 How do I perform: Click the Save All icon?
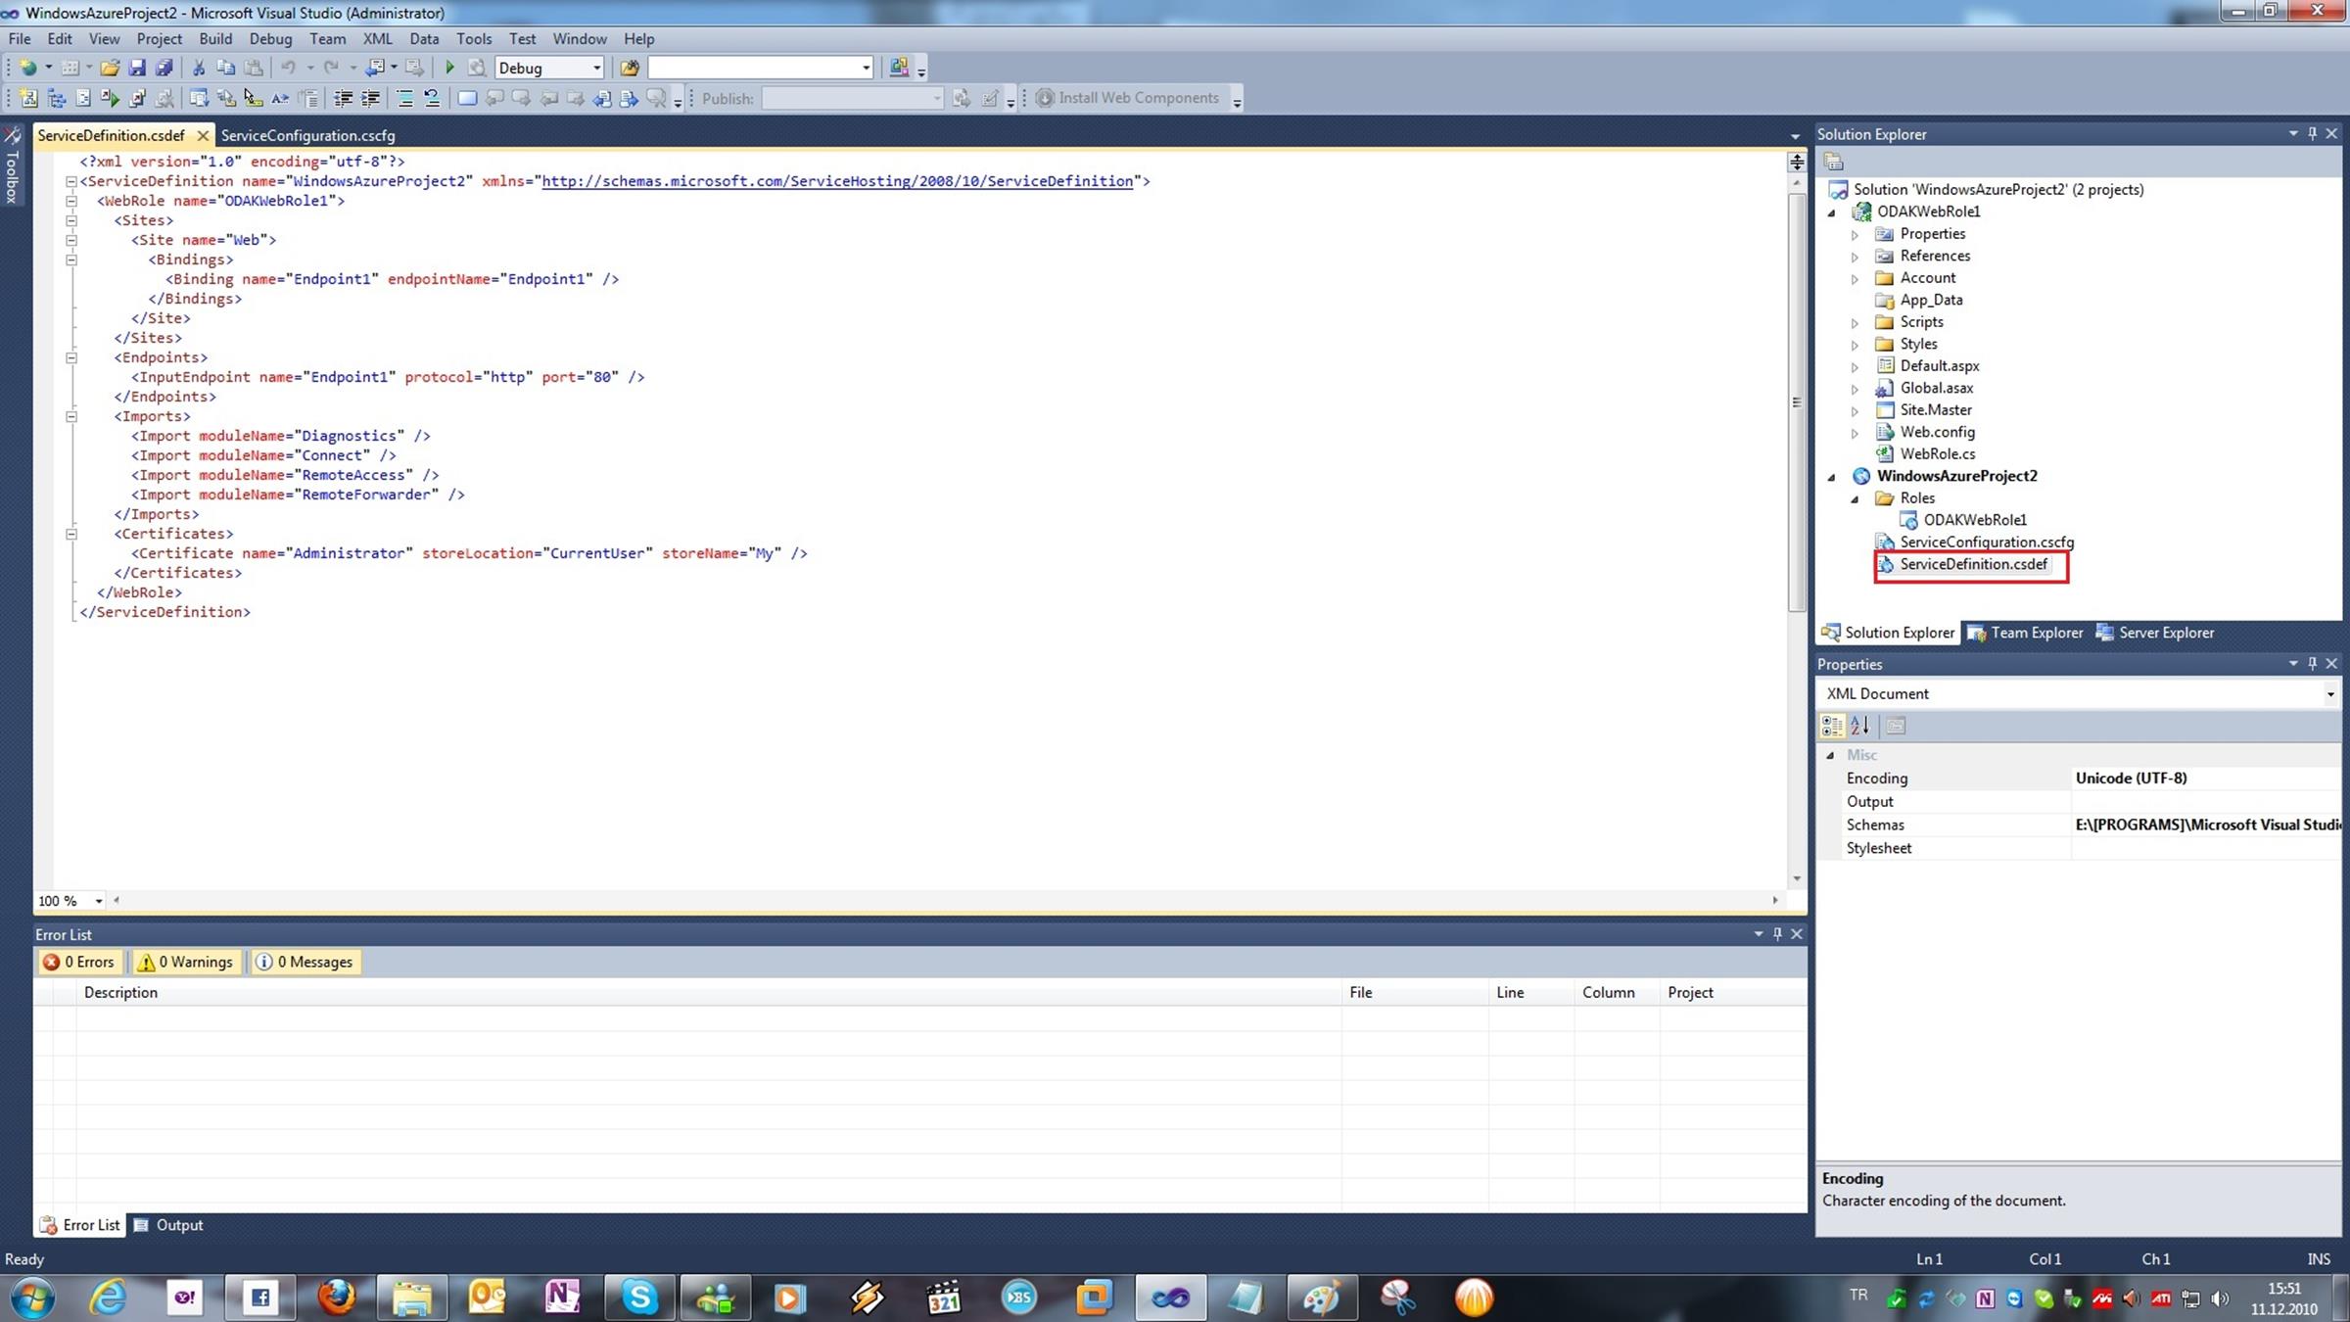[164, 68]
